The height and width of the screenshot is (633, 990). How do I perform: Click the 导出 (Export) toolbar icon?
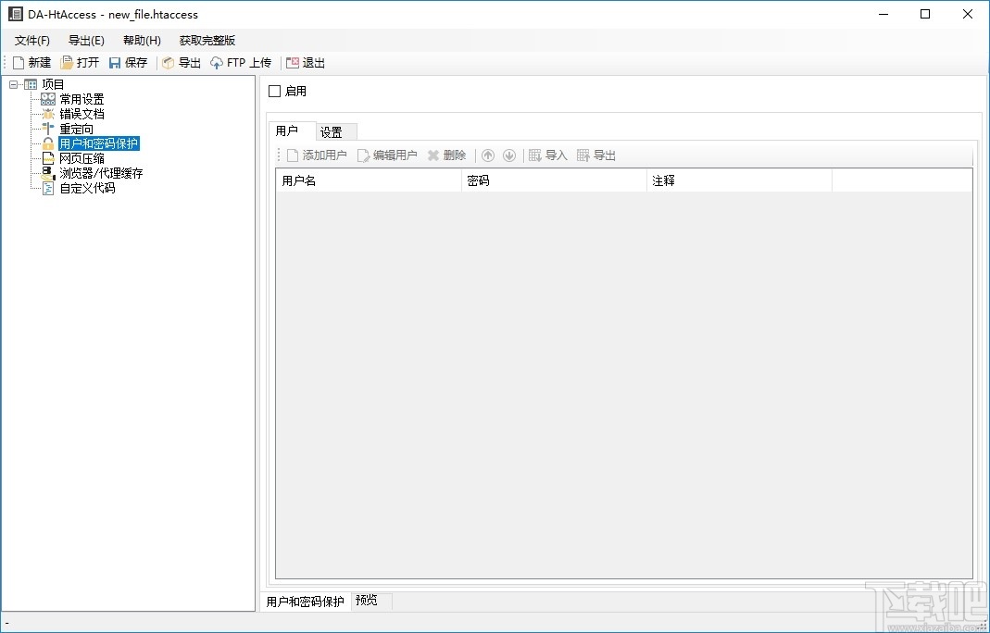[182, 62]
